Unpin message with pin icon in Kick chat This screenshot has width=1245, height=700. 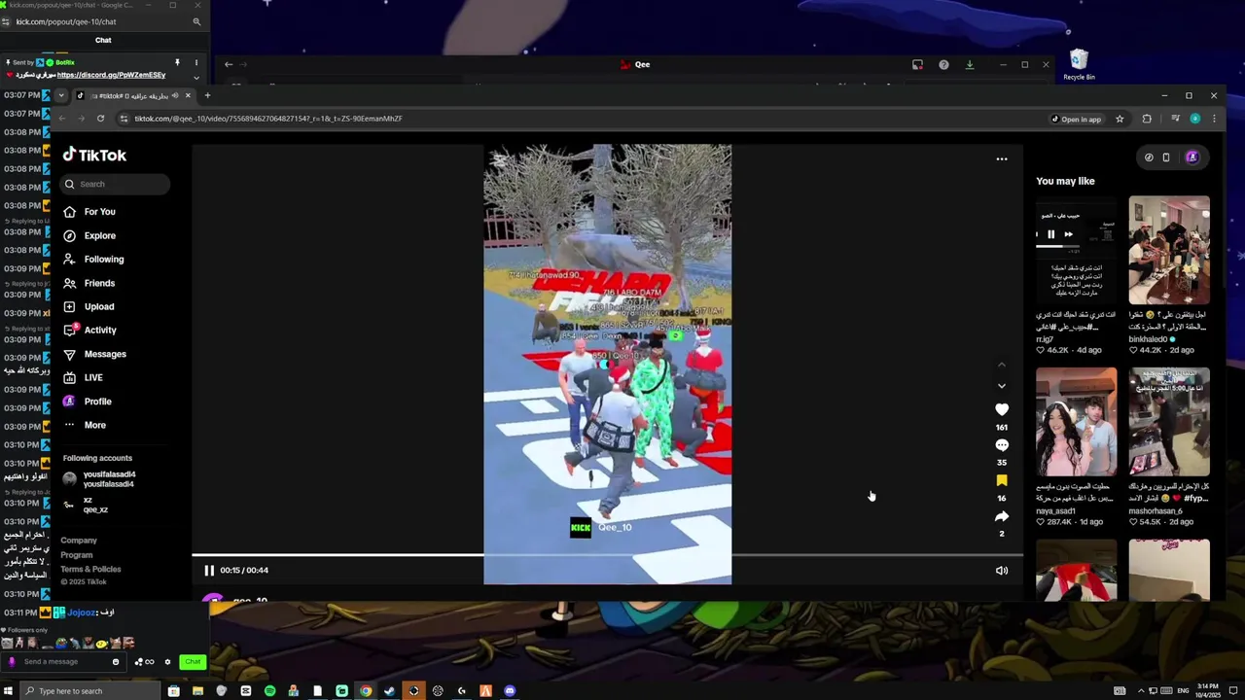(x=177, y=62)
